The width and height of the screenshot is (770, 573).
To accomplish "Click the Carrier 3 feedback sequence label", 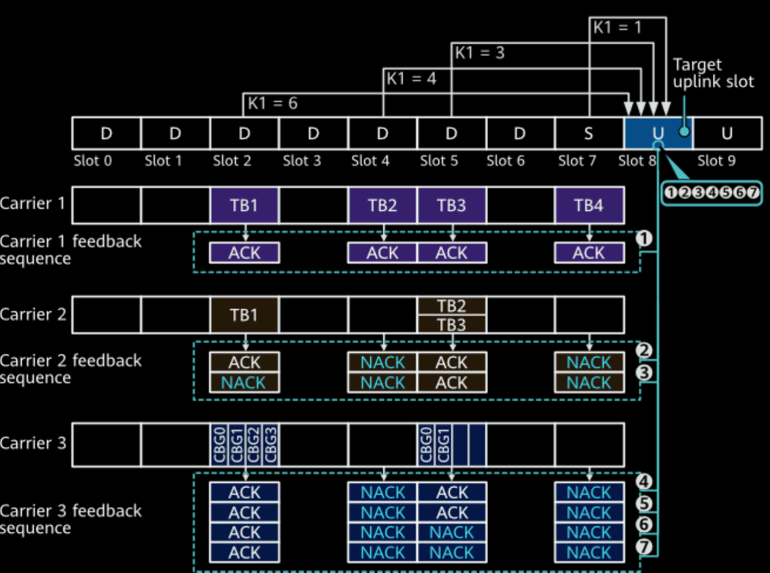I will pos(71,519).
